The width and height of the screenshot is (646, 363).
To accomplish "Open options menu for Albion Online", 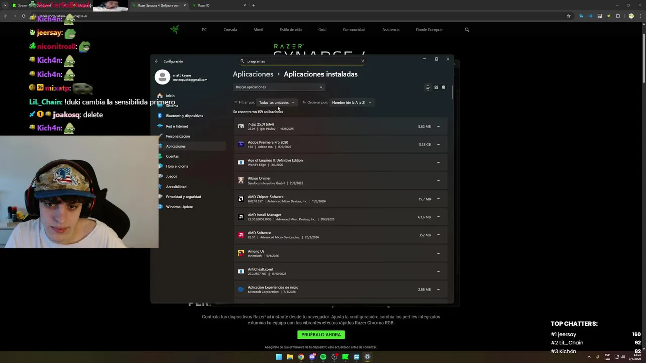I will coord(438,180).
